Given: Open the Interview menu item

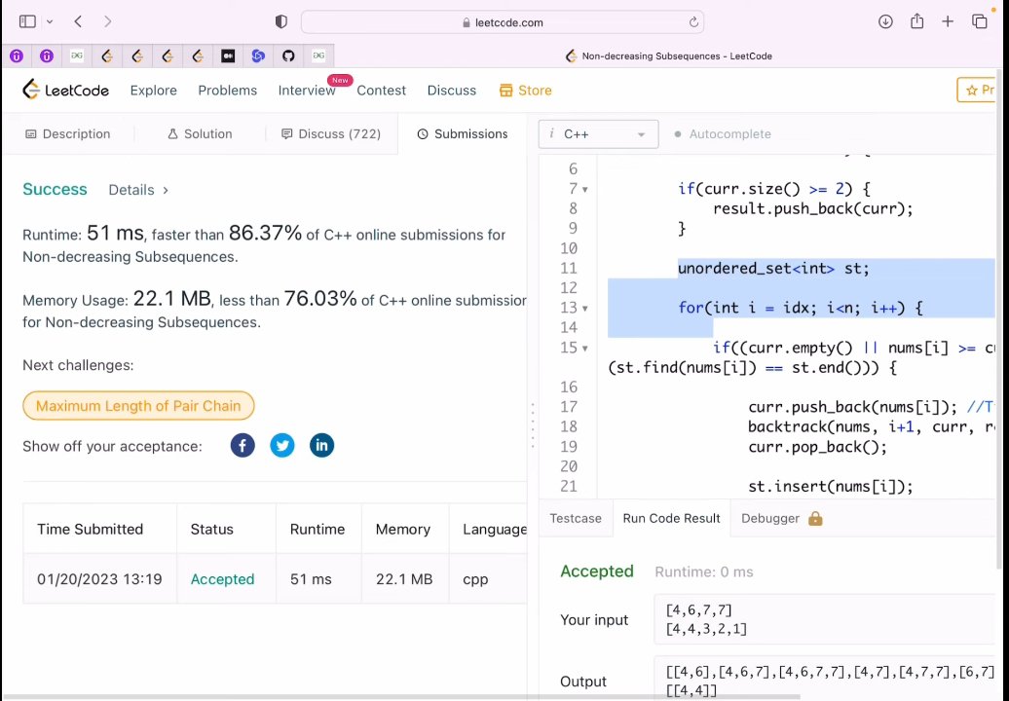Looking at the screenshot, I should click(306, 91).
